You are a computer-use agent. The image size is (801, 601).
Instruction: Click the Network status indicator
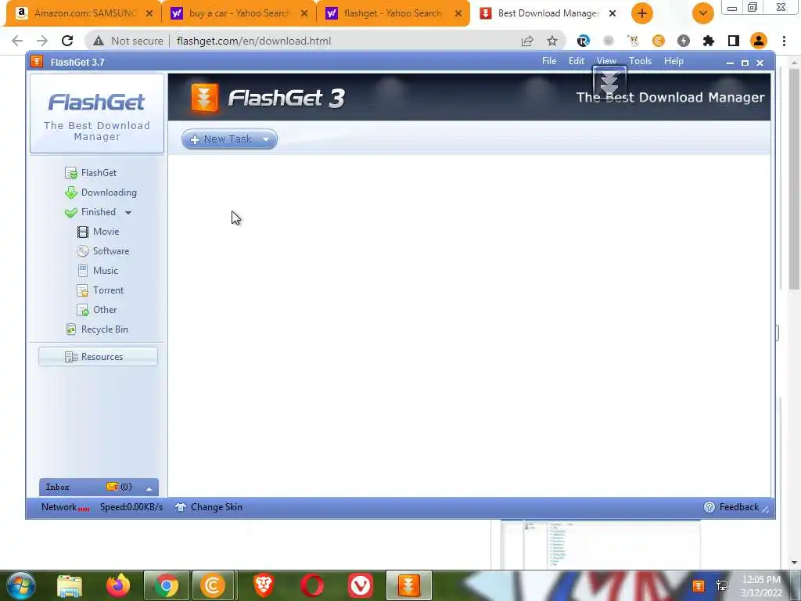click(x=66, y=507)
